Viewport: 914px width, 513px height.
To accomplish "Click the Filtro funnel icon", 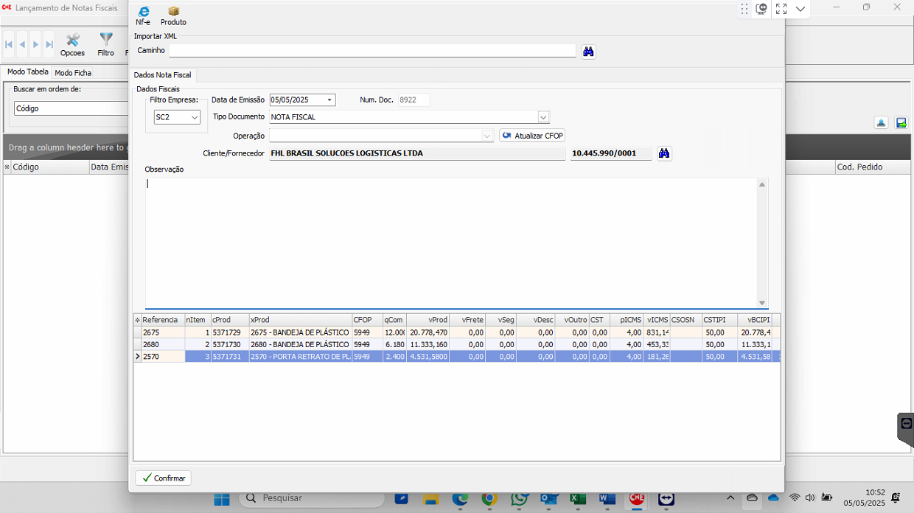I will point(106,43).
